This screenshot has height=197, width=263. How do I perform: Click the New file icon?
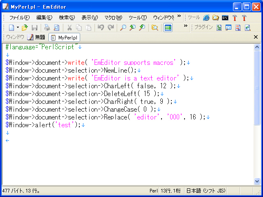(12, 27)
